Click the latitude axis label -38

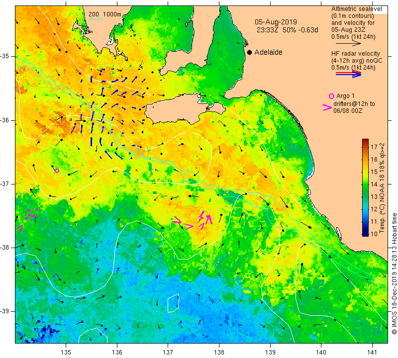click(x=5, y=248)
